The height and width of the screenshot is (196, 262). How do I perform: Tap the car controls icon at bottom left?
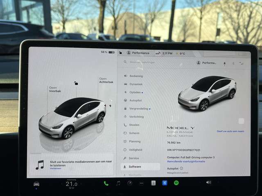point(36,184)
